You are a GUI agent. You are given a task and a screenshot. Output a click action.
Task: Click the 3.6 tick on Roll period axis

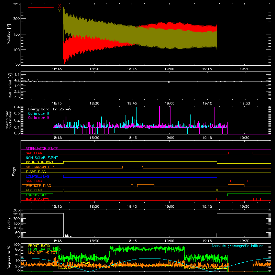[x=17, y=97]
